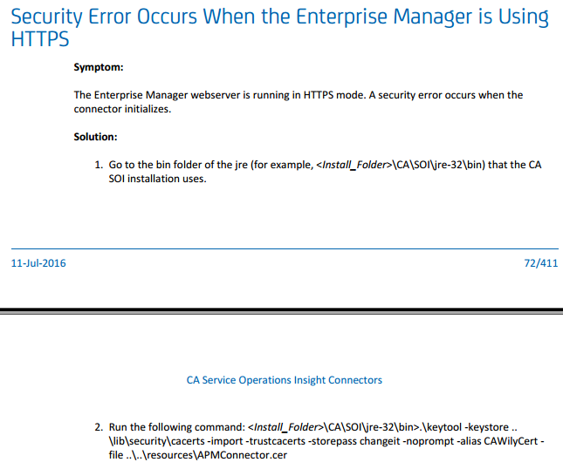Click the "Security Error Occurs" heading title
Screen dimensions: 563x469
[280, 28]
